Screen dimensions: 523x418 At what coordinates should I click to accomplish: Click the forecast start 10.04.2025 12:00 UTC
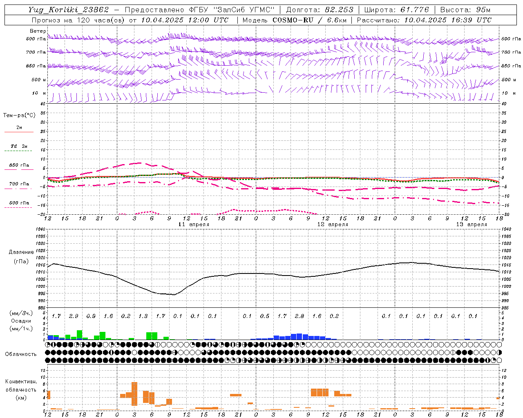pos(185,20)
